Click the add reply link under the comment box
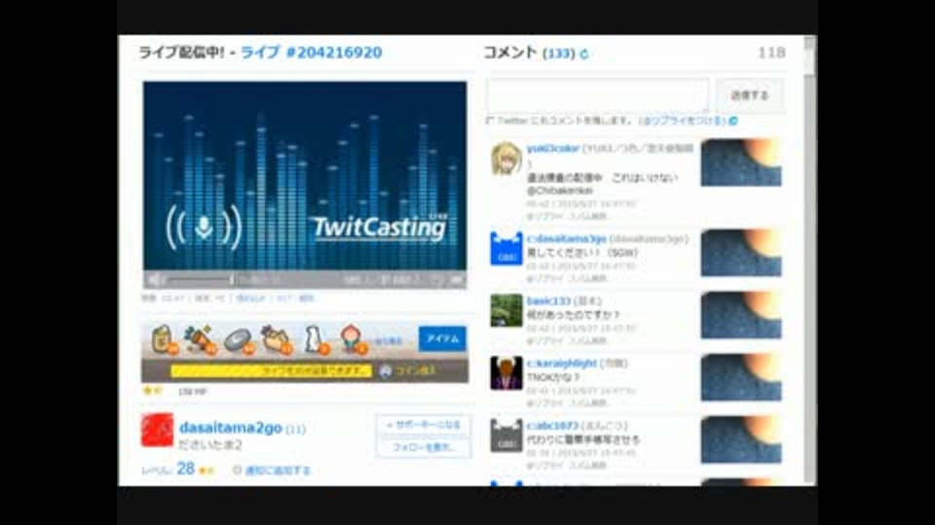The image size is (935, 525). click(683, 121)
